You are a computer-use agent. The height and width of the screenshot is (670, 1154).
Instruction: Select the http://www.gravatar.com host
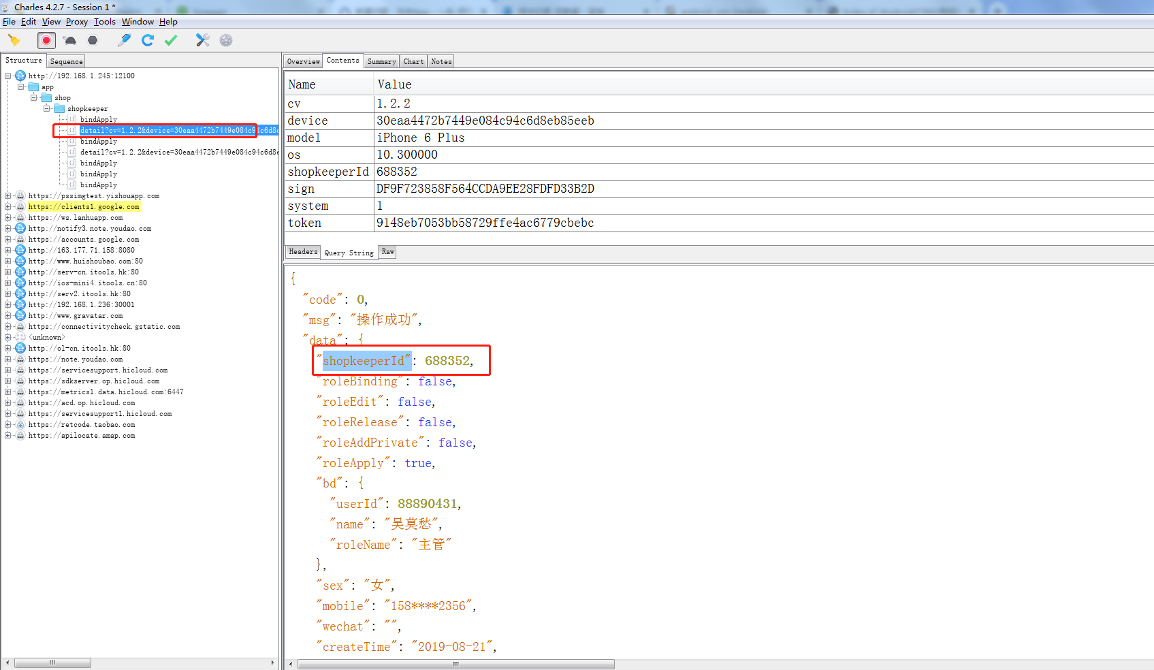(75, 316)
